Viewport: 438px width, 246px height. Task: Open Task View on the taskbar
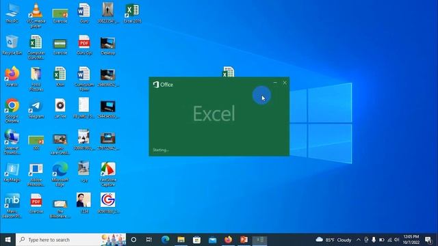coord(149,240)
